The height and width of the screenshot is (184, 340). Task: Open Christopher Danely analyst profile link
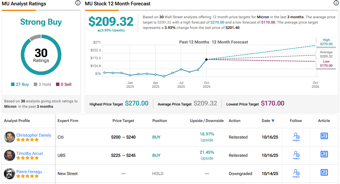pos(34,135)
